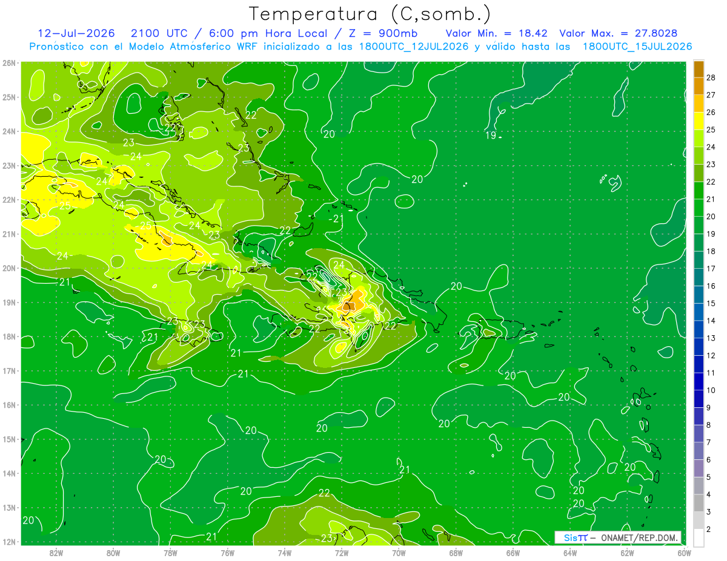Click the '60W' longitude axis label
Screen dimensions: 727x561
coord(684,552)
